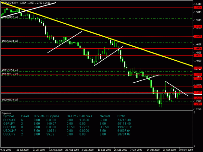Select the USDCHF row in Exposure table
Image resolution: width=203 pixels, height=152 pixels.
pyautogui.click(x=68, y=131)
